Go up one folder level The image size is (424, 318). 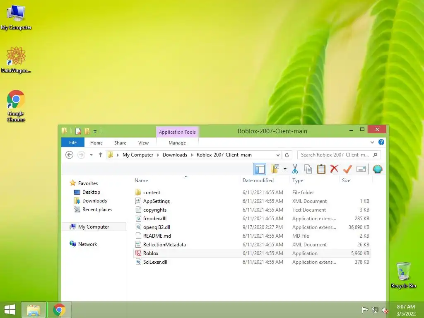click(101, 155)
